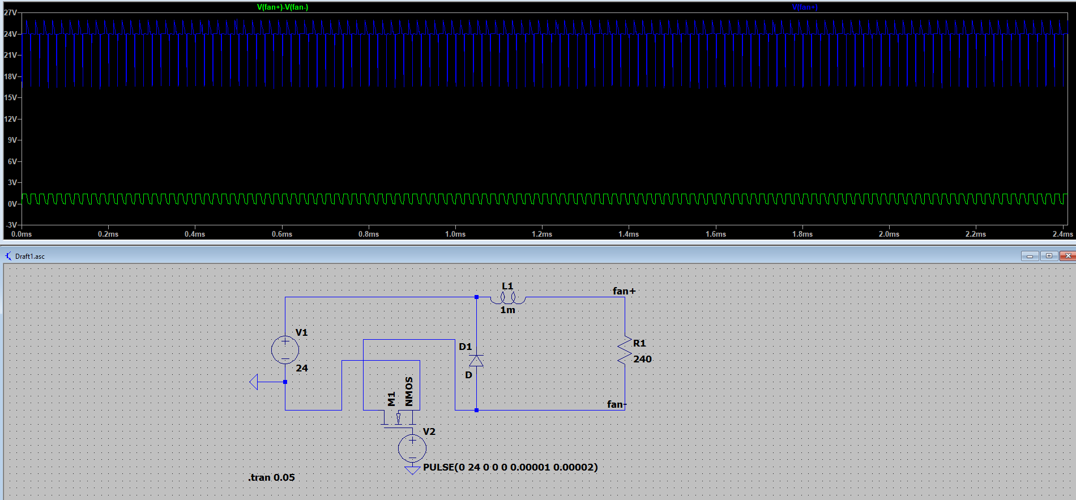Click the 2.4ms time axis label

coord(1062,234)
